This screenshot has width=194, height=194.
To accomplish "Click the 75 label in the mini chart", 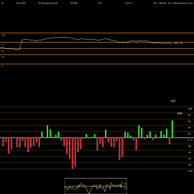I will tap(125, 189).
